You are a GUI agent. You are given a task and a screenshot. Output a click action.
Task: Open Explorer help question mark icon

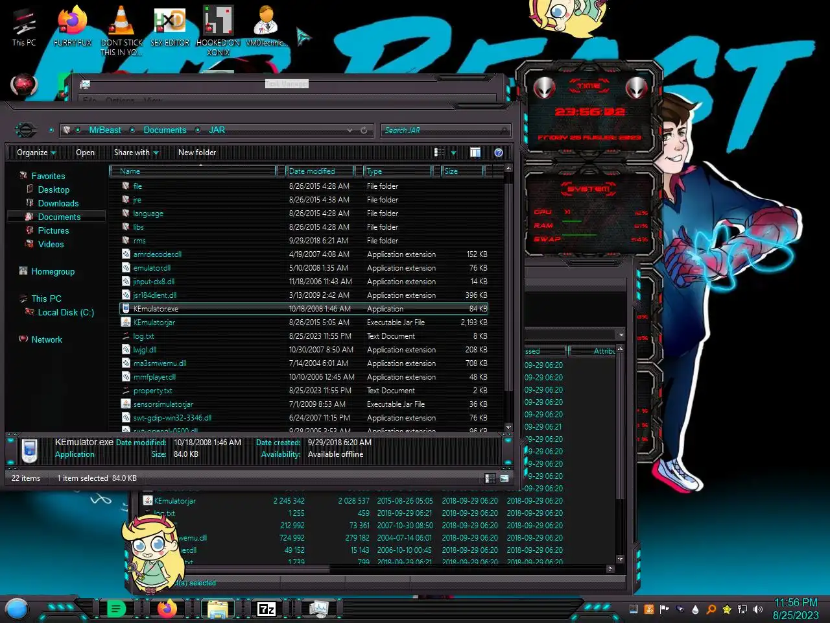point(499,153)
